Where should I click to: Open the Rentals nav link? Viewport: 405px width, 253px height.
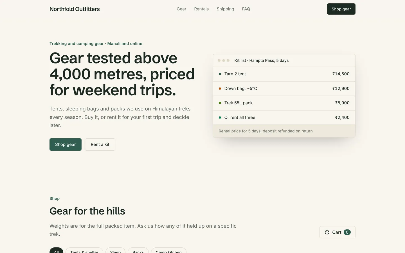click(x=201, y=9)
